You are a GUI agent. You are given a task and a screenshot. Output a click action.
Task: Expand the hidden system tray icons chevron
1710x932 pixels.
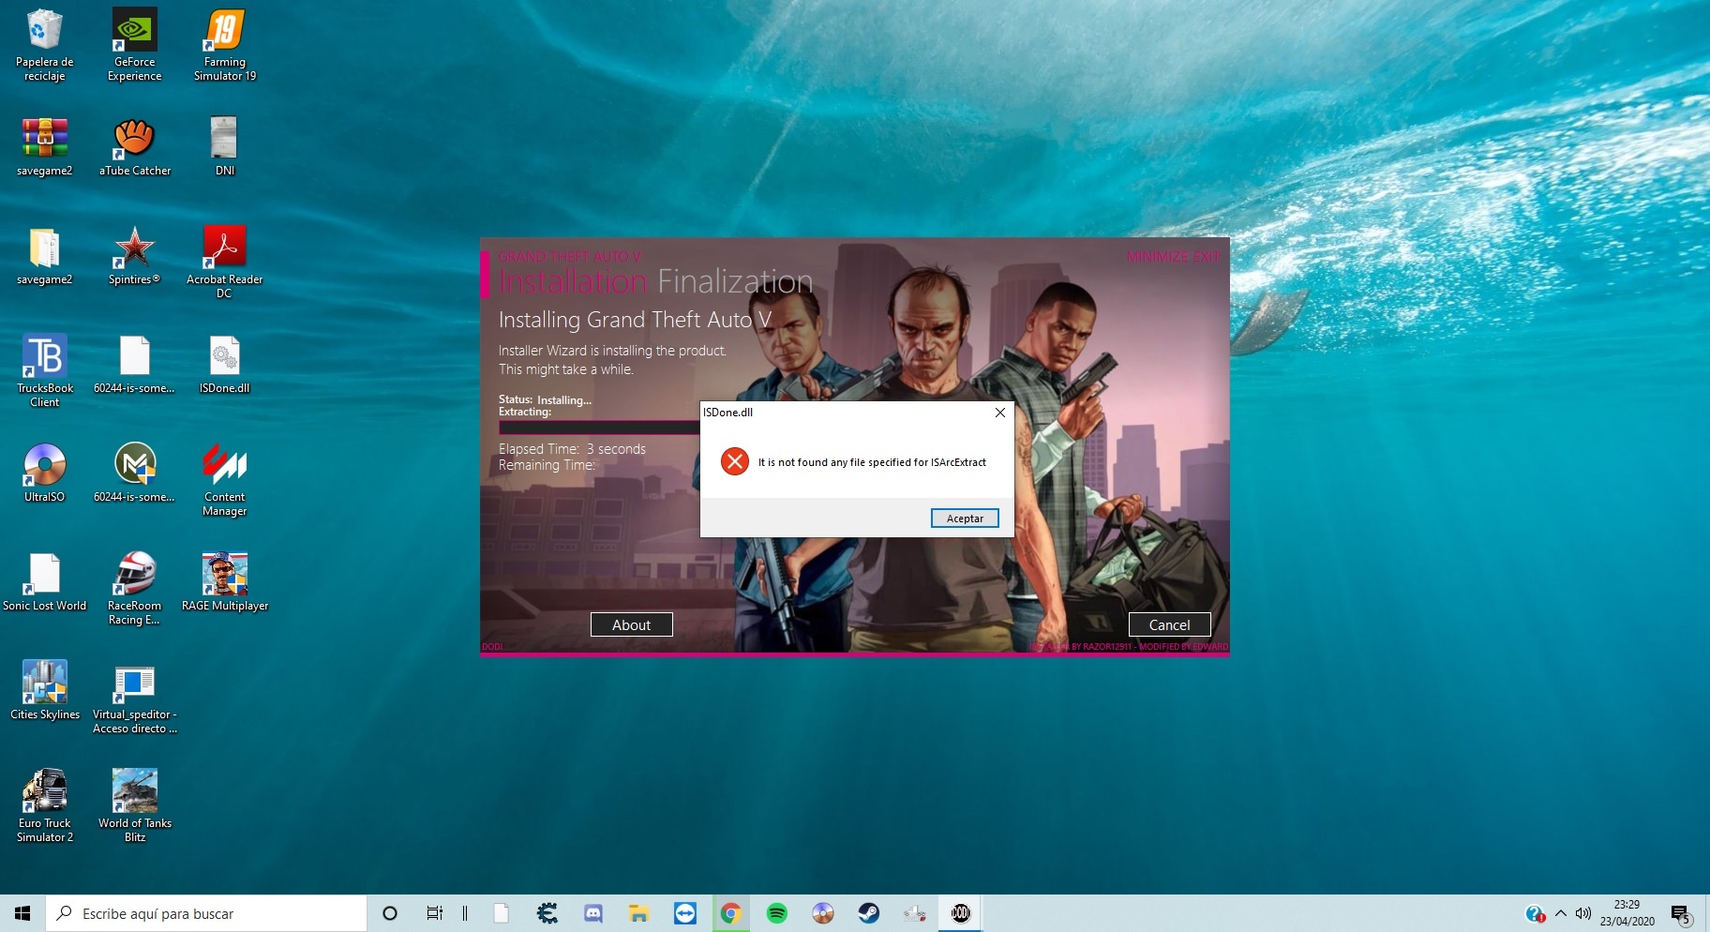tap(1560, 913)
